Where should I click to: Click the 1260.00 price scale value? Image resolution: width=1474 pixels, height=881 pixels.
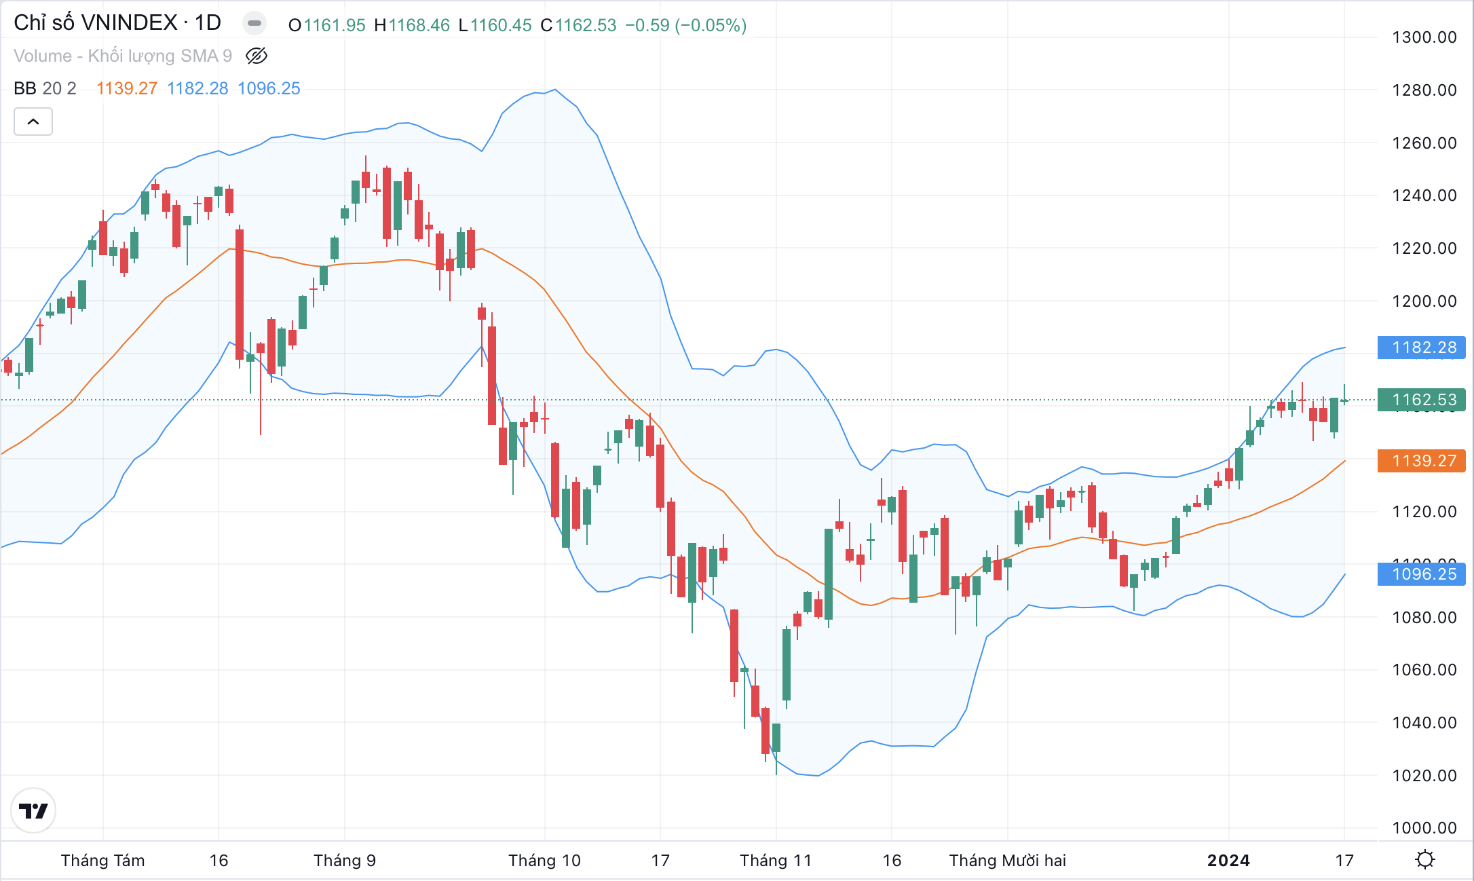[1424, 143]
